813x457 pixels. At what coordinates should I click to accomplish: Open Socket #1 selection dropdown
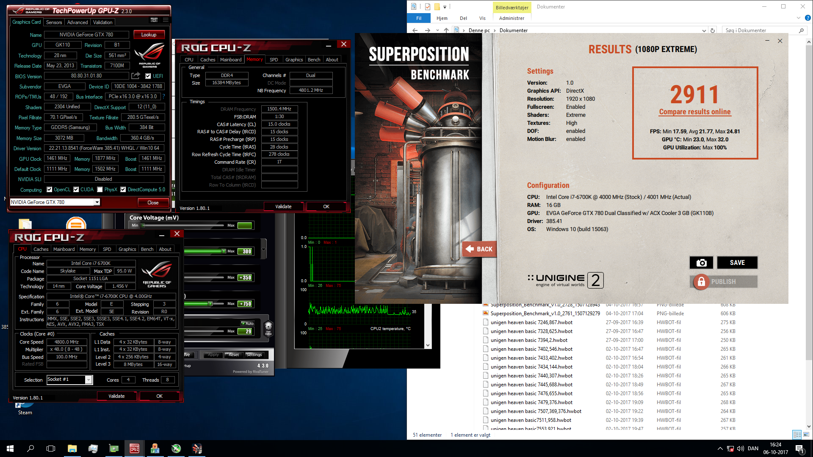click(x=88, y=380)
